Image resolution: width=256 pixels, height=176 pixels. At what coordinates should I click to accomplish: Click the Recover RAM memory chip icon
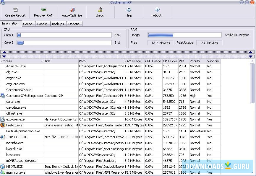[44, 10]
